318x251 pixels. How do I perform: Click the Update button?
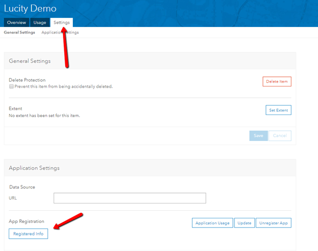tap(245, 223)
